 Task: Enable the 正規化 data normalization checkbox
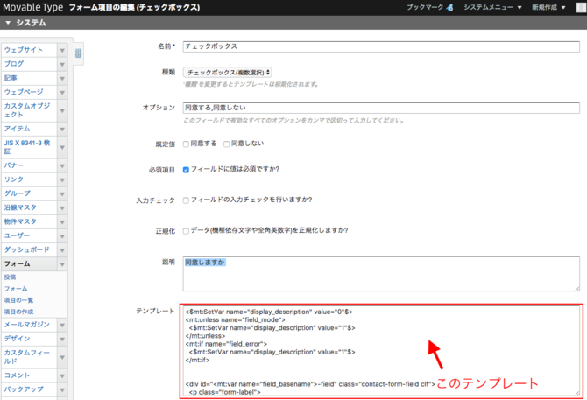click(186, 231)
